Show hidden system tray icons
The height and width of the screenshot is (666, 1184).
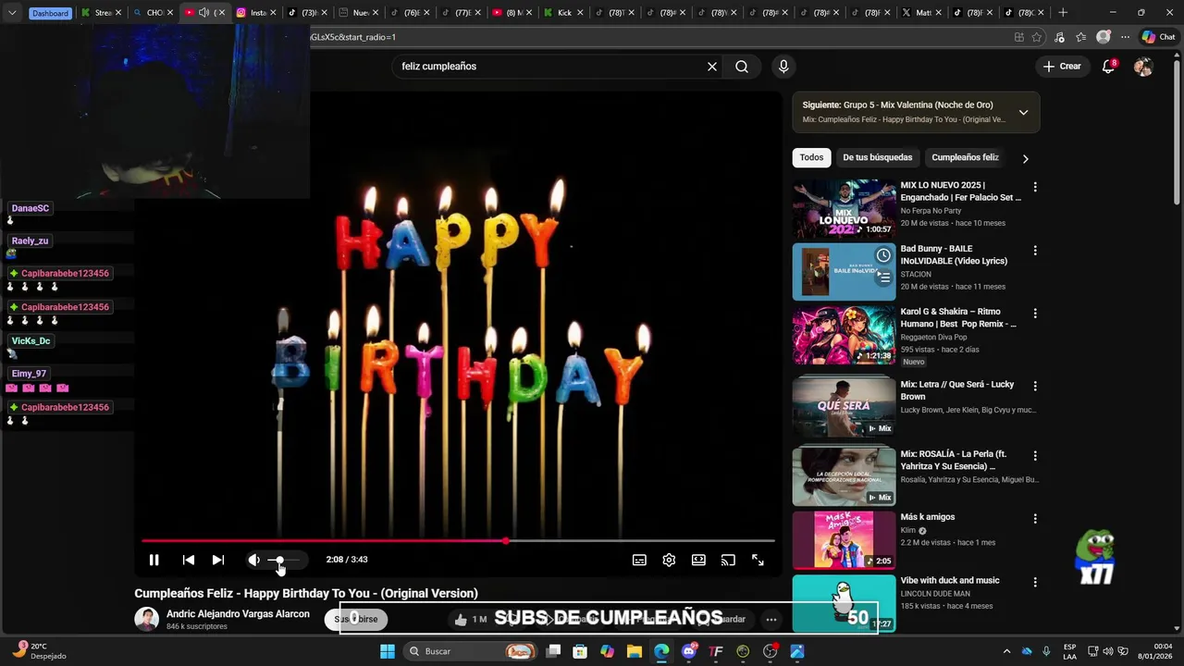click(1006, 651)
